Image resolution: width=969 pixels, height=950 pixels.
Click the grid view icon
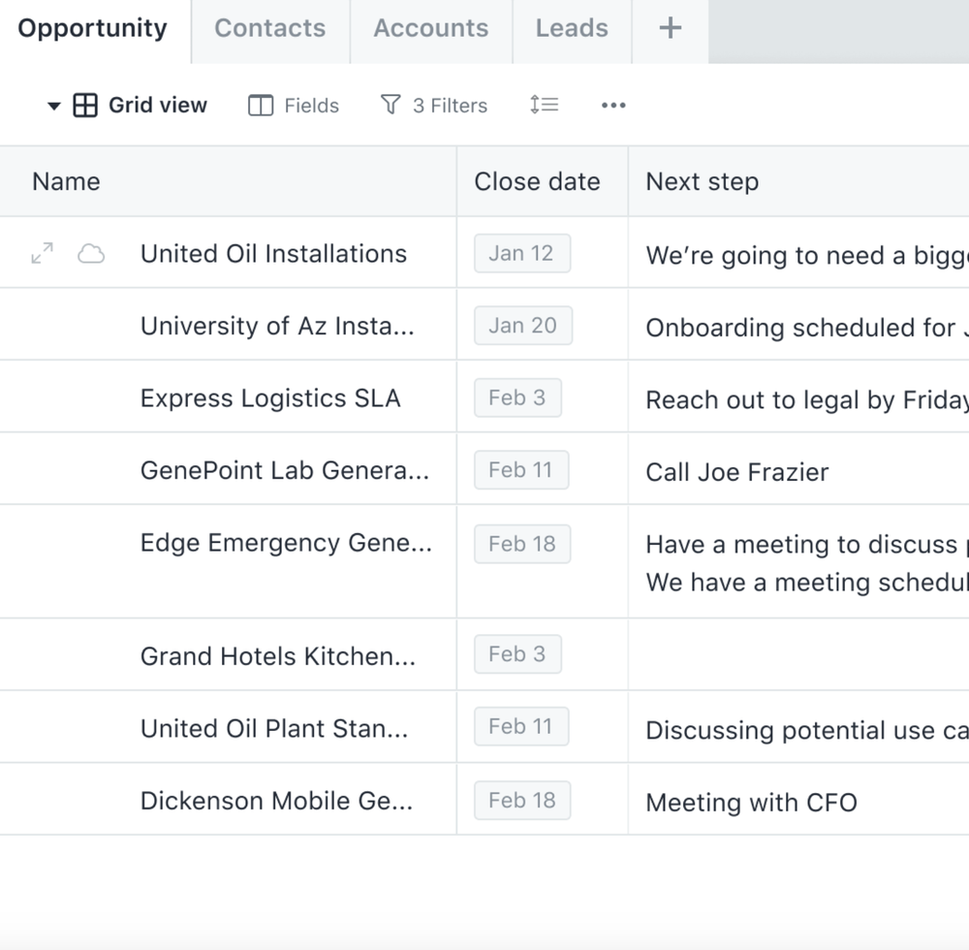pos(85,105)
